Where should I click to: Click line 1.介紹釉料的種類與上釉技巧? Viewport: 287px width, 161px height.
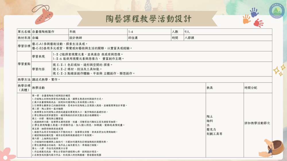70,142
